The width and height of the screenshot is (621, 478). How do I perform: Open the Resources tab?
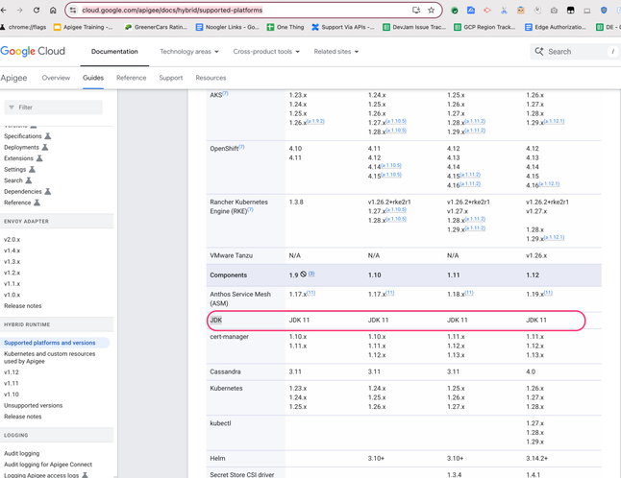tap(211, 78)
